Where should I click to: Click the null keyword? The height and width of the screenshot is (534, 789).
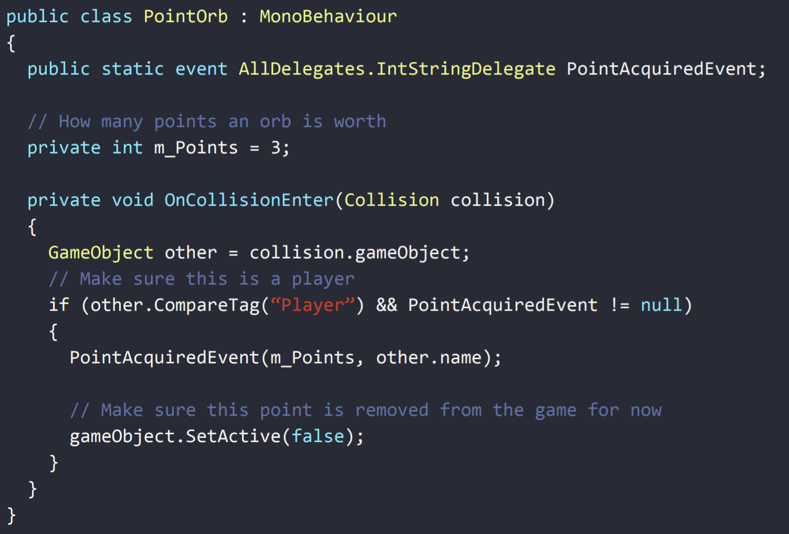pos(661,305)
